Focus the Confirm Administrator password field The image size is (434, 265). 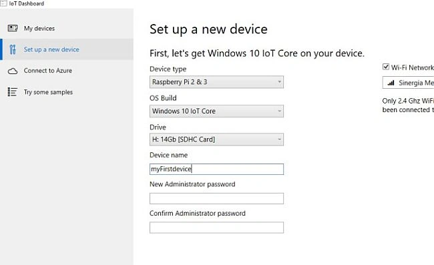coord(216,228)
